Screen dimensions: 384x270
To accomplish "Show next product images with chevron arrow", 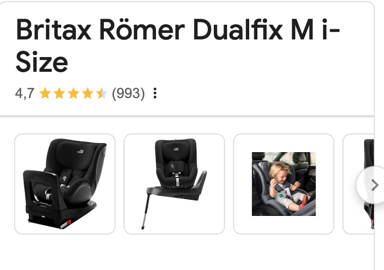I will (x=374, y=185).
